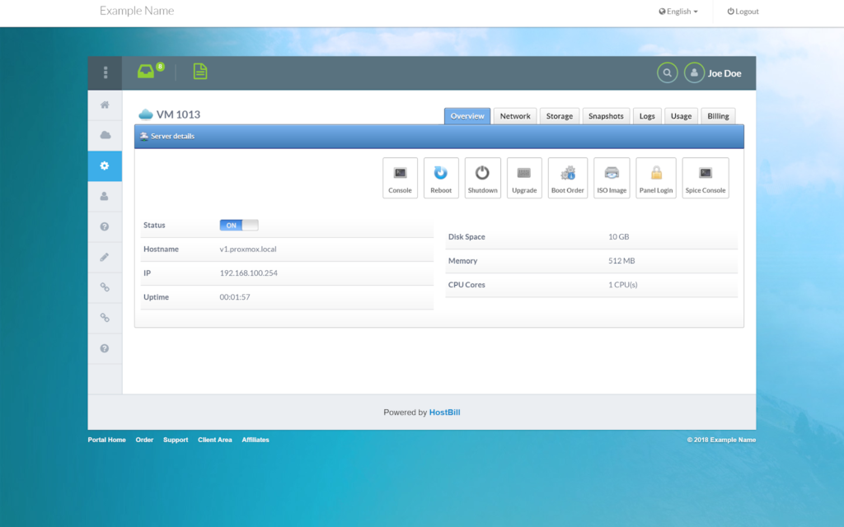Go to Portal Home in footer

tap(106, 440)
